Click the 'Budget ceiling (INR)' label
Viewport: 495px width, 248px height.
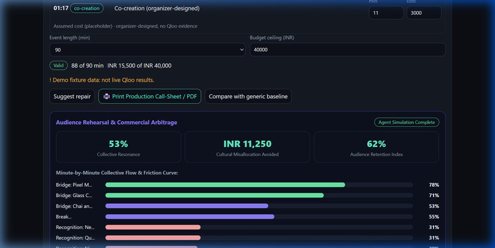coord(272,37)
